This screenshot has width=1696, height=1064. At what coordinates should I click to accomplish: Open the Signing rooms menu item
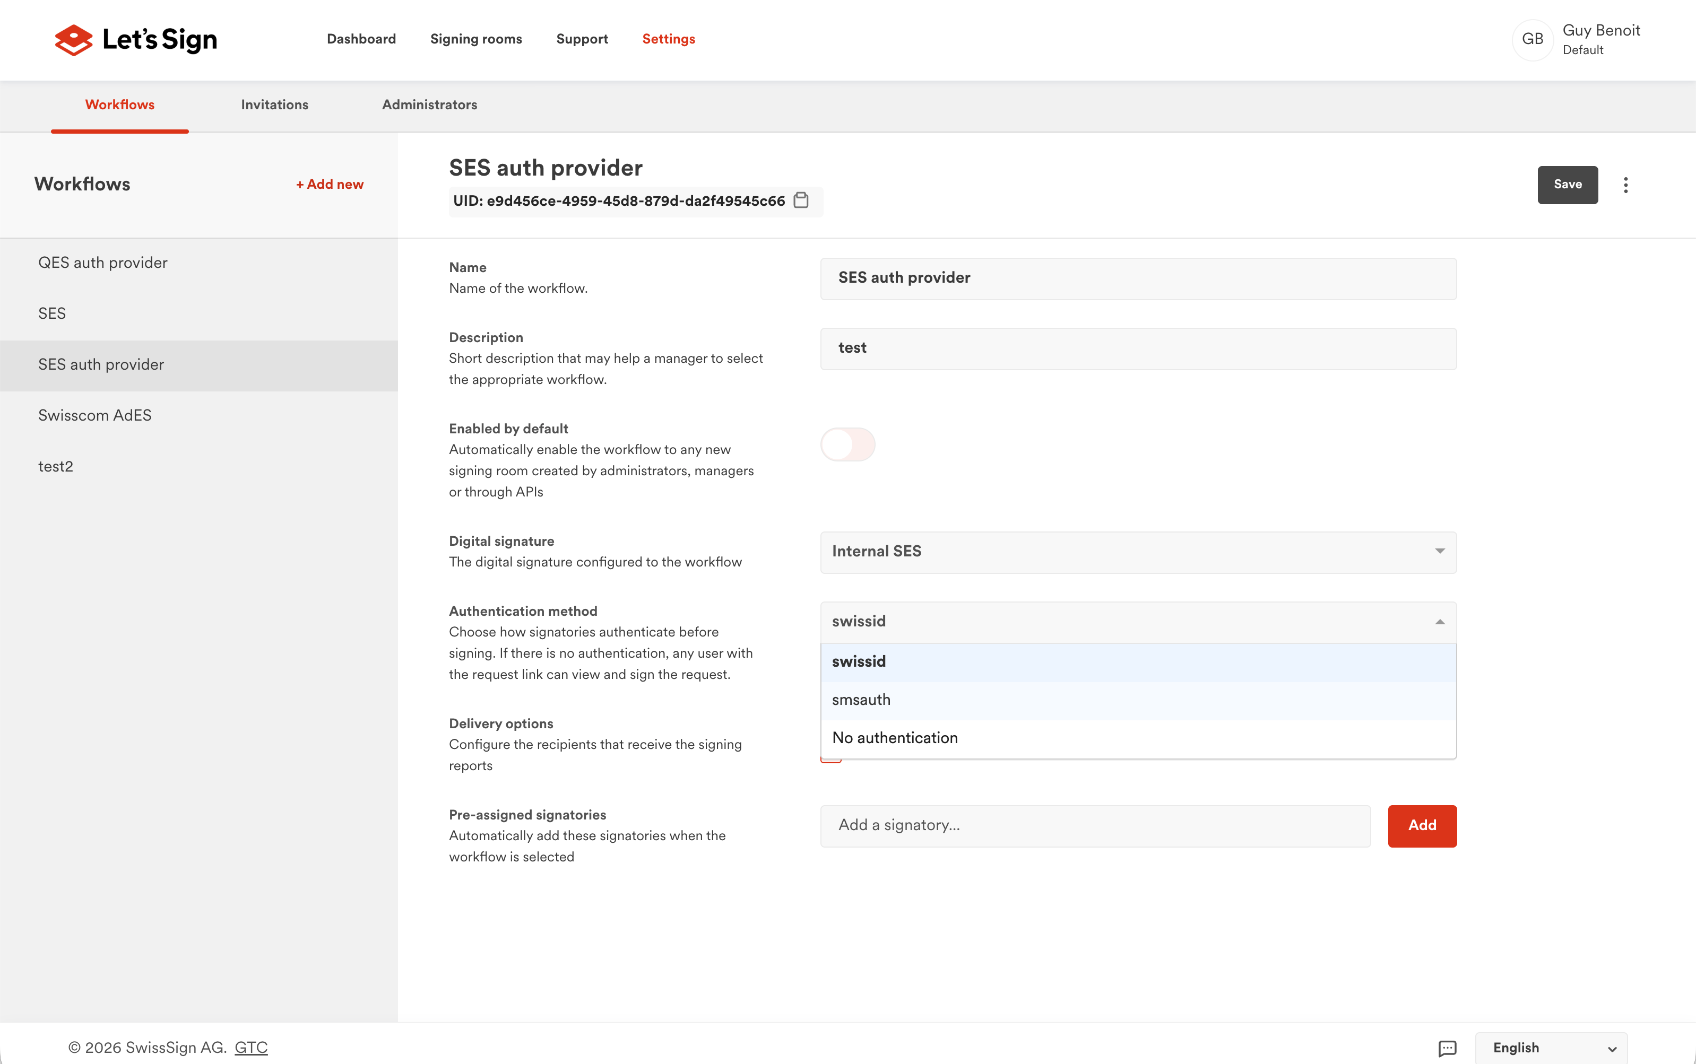click(476, 39)
